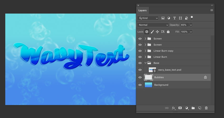Delete layer using the trash icon

[x=206, y=108]
